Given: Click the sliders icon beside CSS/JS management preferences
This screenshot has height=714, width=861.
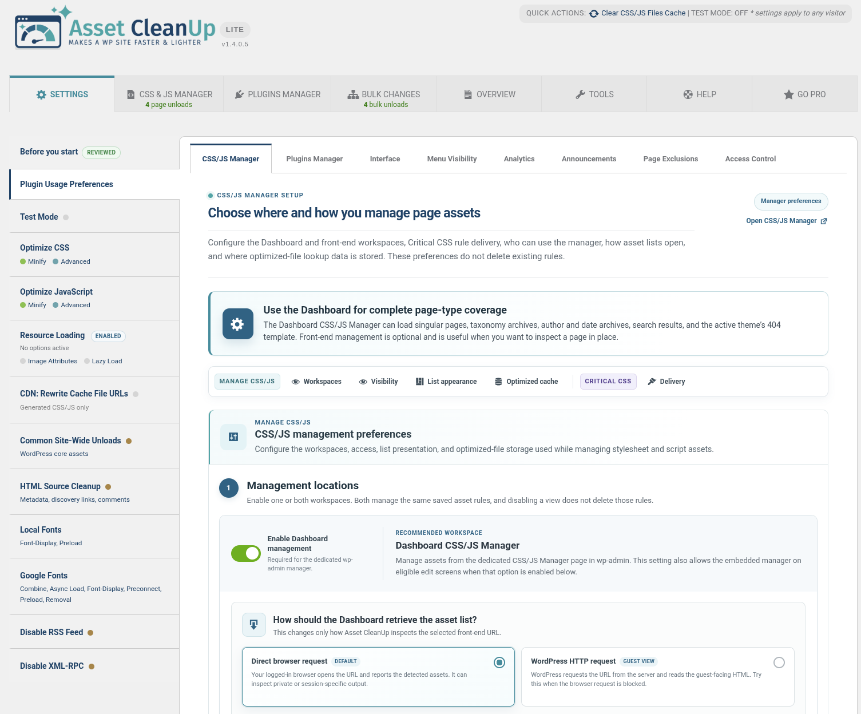Looking at the screenshot, I should pos(233,437).
